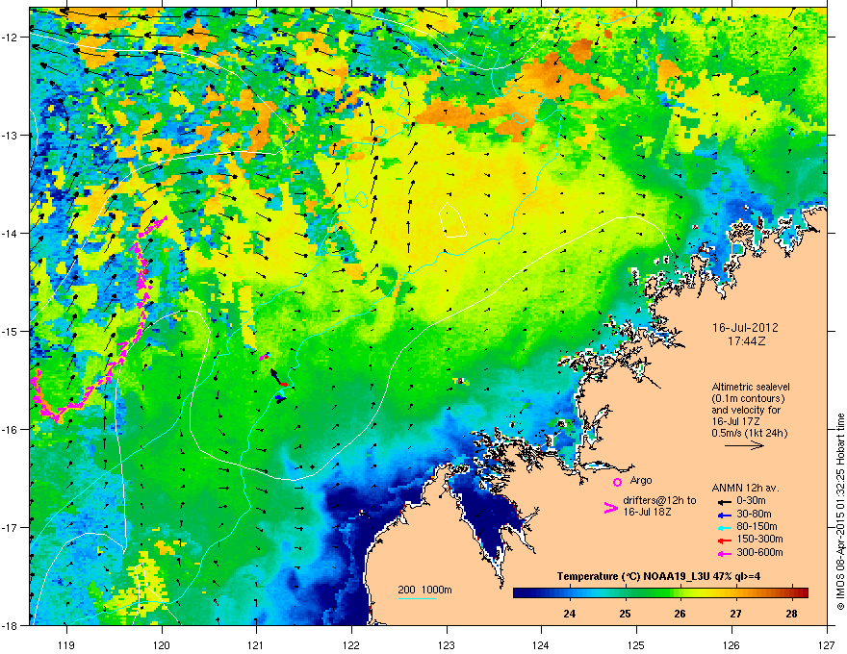This screenshot has width=847, height=654.
Task: Click the latitude axis label -12
Action: tap(11, 38)
